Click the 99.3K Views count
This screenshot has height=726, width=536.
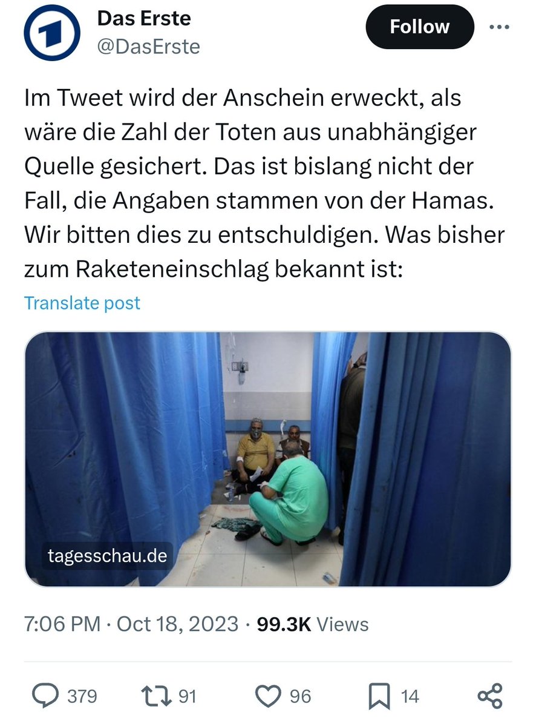pyautogui.click(x=313, y=624)
